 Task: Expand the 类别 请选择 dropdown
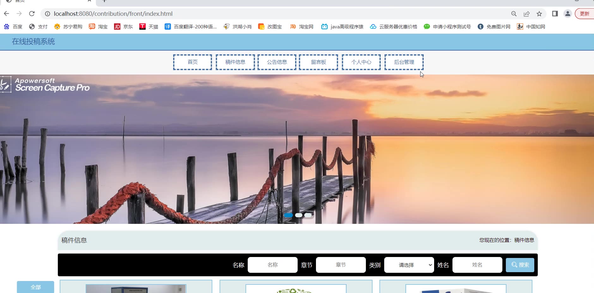coord(409,265)
